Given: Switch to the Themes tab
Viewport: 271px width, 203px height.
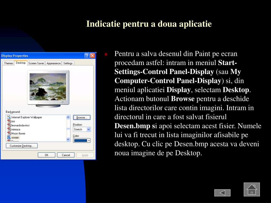Looking at the screenshot, I should click(x=8, y=63).
